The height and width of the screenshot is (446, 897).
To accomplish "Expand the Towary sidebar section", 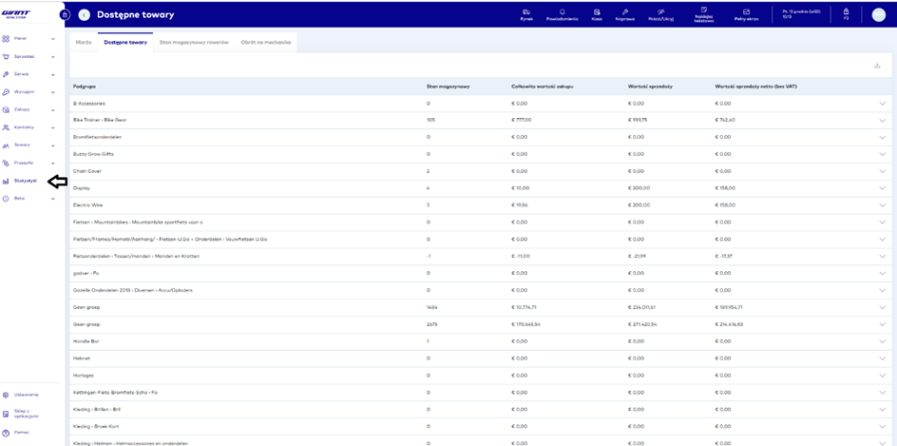I will [23, 145].
